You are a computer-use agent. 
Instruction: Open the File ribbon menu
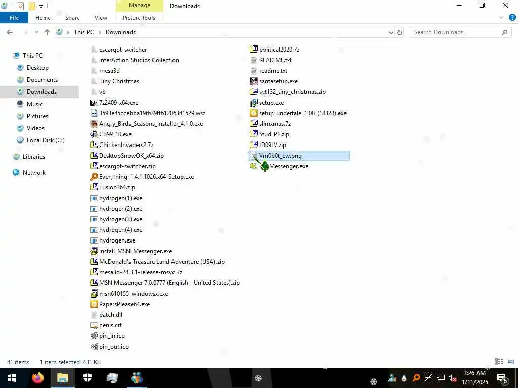14,18
